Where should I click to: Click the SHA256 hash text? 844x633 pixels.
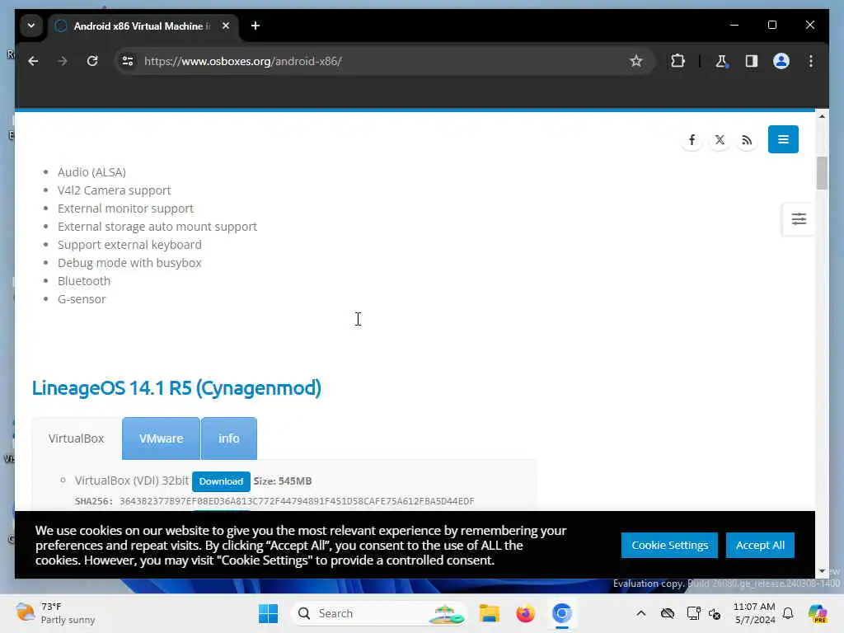click(x=297, y=502)
